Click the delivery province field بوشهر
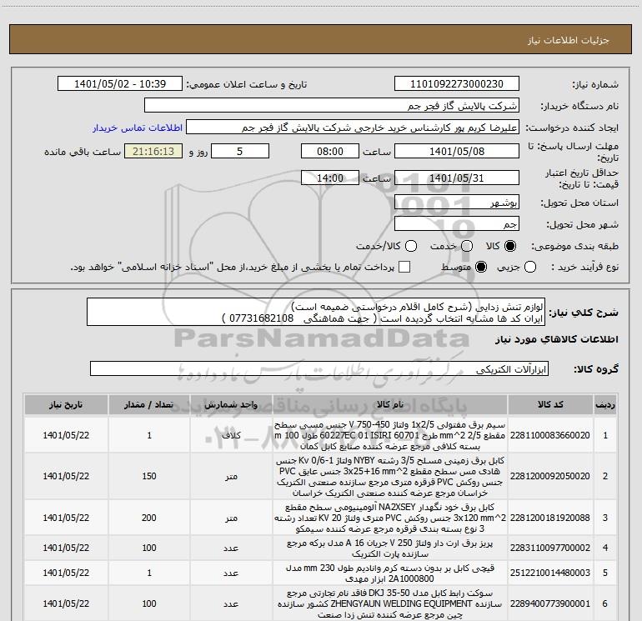Viewport: 642px width, 621px height. 457,202
